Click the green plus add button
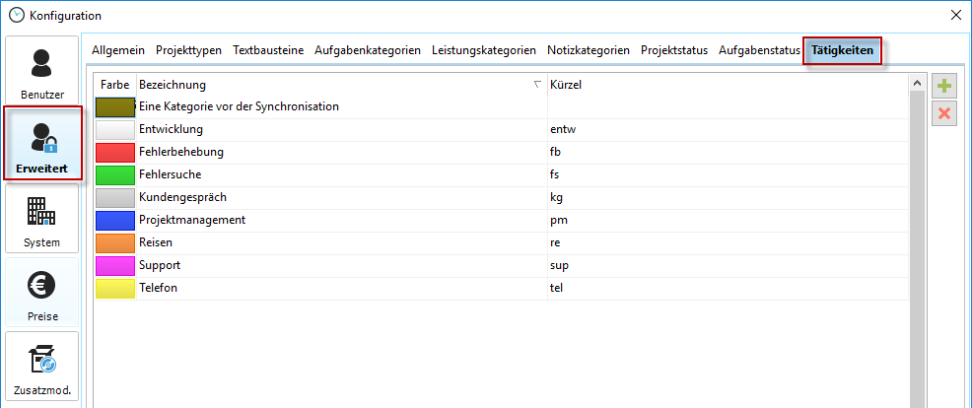The image size is (972, 408). tap(944, 87)
